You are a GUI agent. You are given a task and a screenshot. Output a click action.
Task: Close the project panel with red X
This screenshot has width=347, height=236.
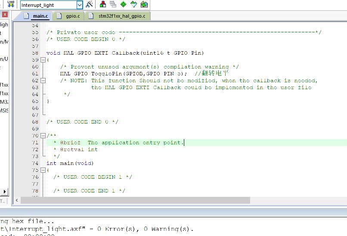[x=5, y=15]
